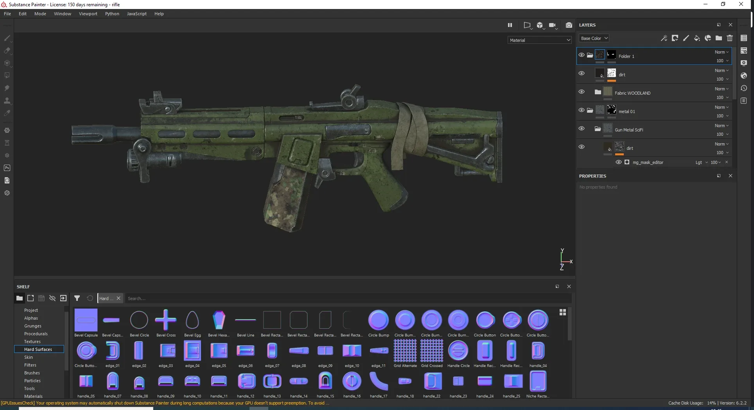Viewport: 754px width, 410px height.
Task: Remove the Hard shelf filter tag
Action: (x=118, y=298)
